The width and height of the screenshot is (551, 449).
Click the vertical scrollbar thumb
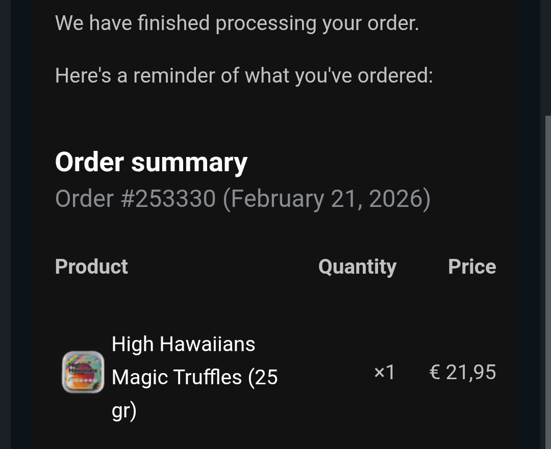547,280
